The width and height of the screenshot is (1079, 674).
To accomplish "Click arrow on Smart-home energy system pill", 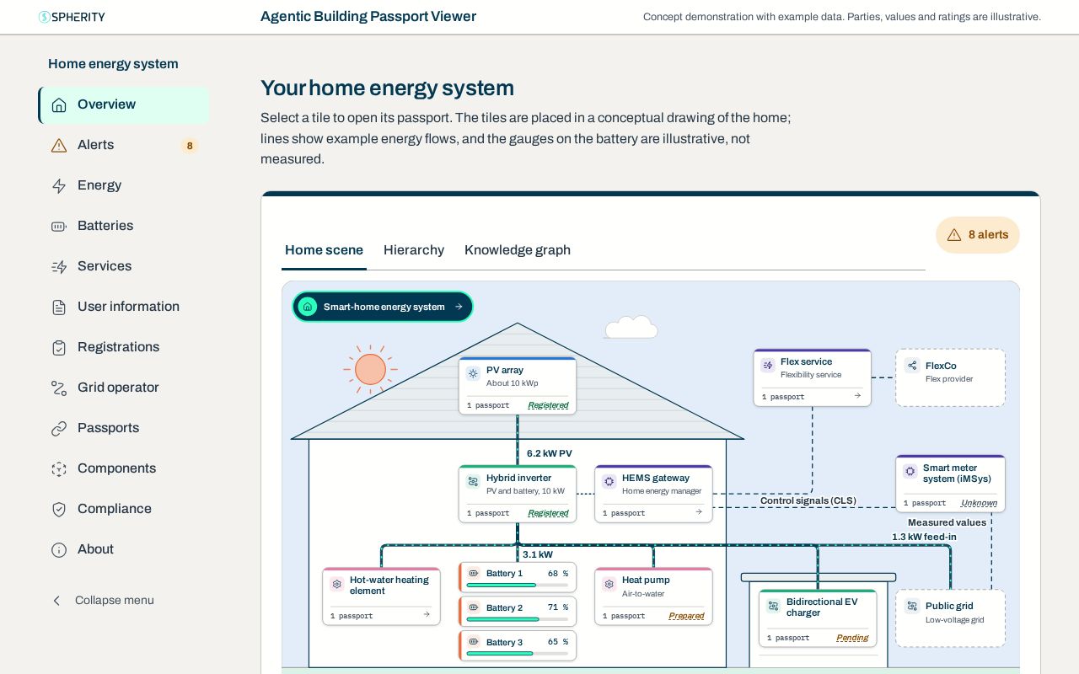I will [459, 307].
